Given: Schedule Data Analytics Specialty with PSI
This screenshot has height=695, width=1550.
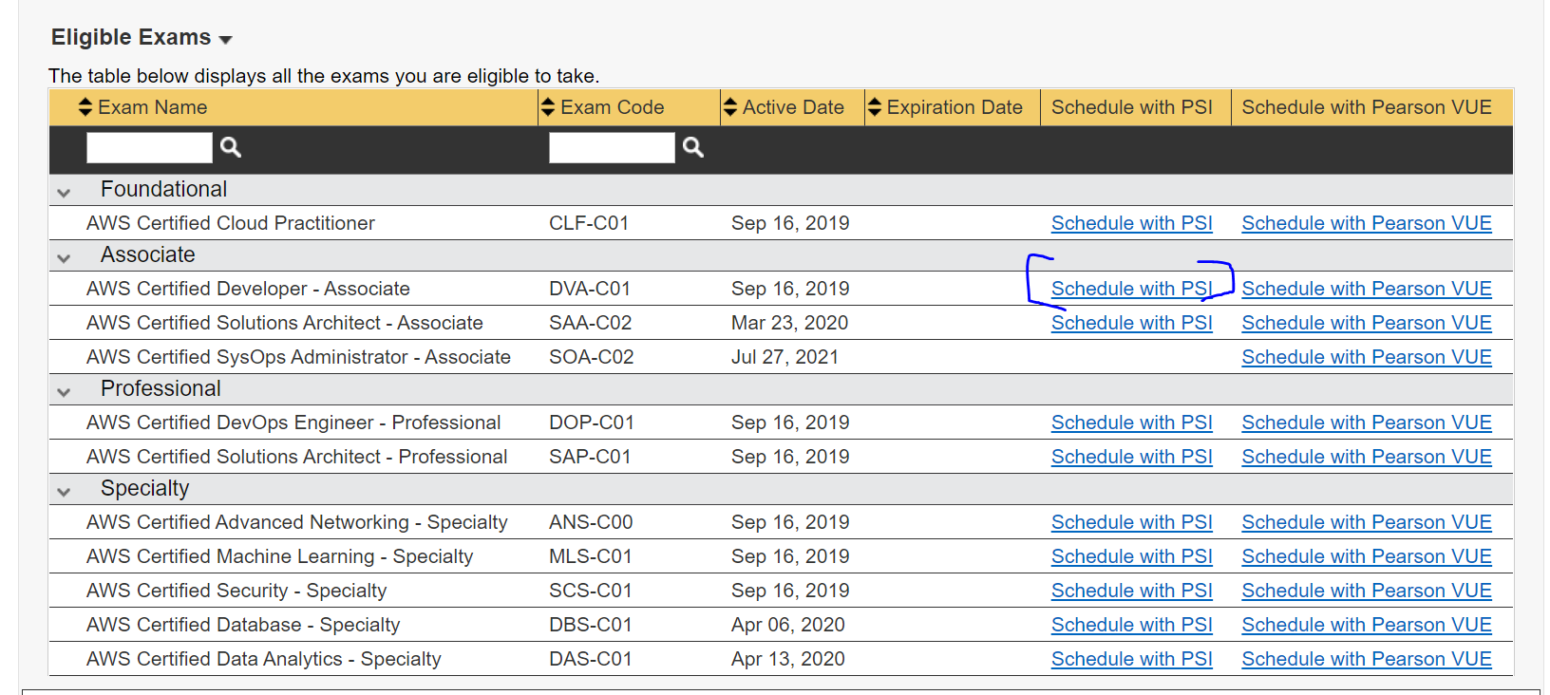Looking at the screenshot, I should coord(1131,659).
